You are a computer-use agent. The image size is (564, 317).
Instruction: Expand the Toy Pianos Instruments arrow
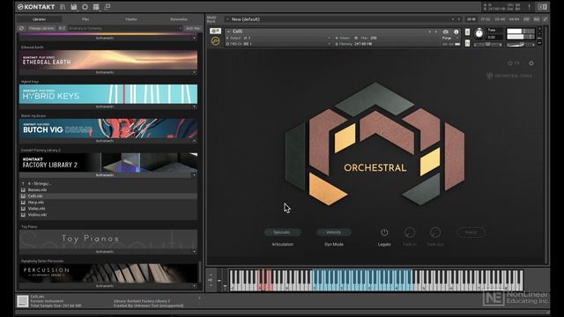194,252
